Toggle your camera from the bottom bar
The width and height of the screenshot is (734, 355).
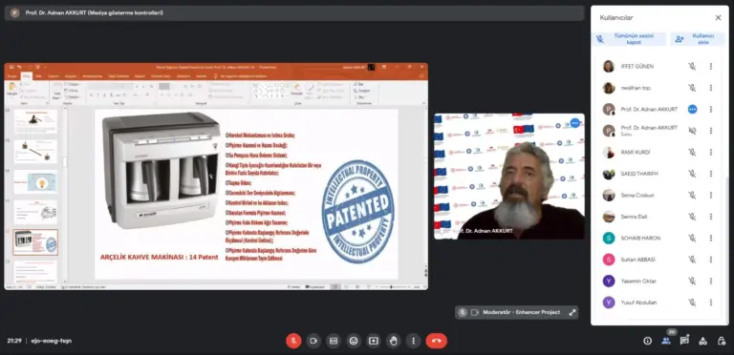313,341
